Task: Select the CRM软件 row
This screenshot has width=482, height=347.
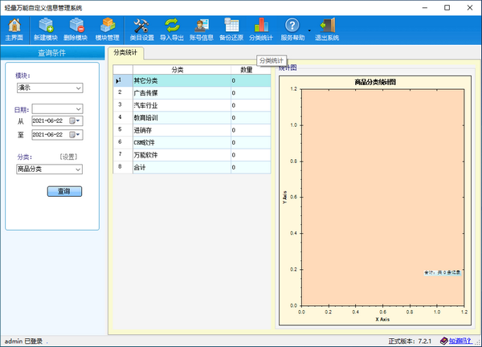Action: (x=192, y=143)
